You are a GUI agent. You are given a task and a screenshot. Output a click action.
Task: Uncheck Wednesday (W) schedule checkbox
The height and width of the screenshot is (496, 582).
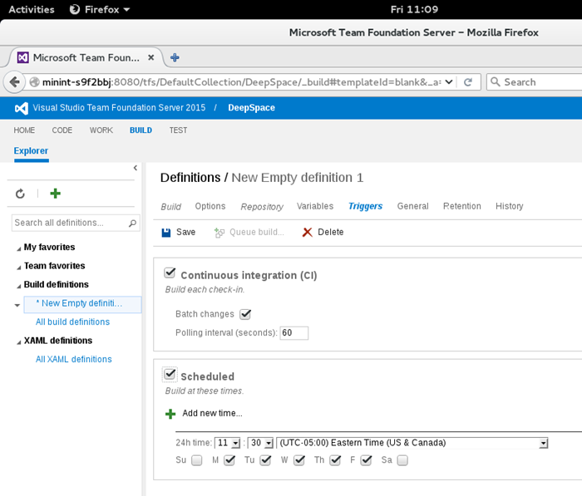(299, 460)
